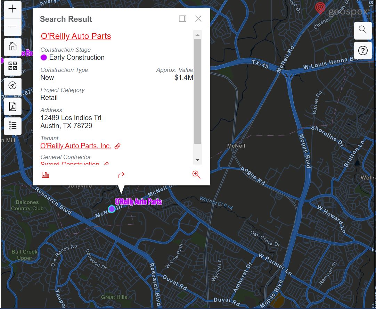
Task: Open the map search magnifier button
Action: [362, 30]
